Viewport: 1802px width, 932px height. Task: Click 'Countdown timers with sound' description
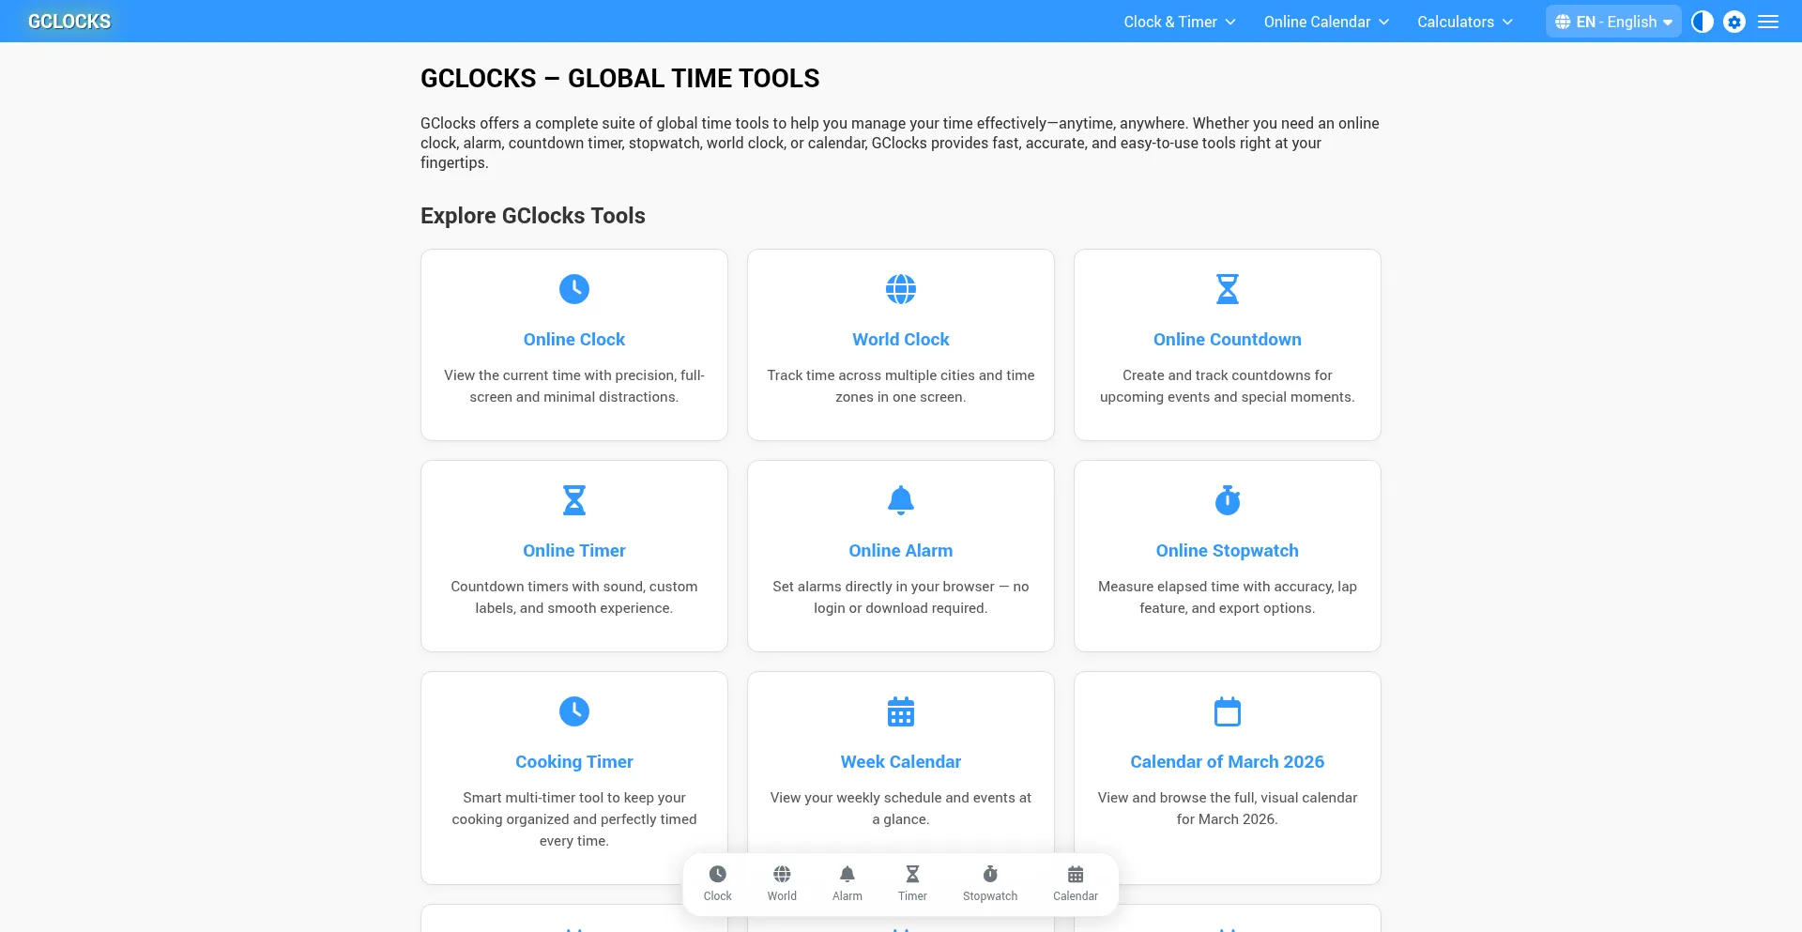point(574,597)
